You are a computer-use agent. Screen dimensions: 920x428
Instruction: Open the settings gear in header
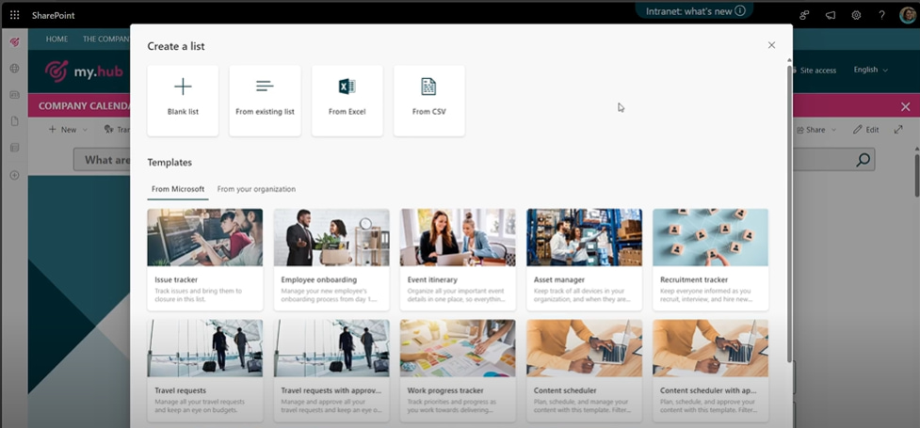[856, 15]
